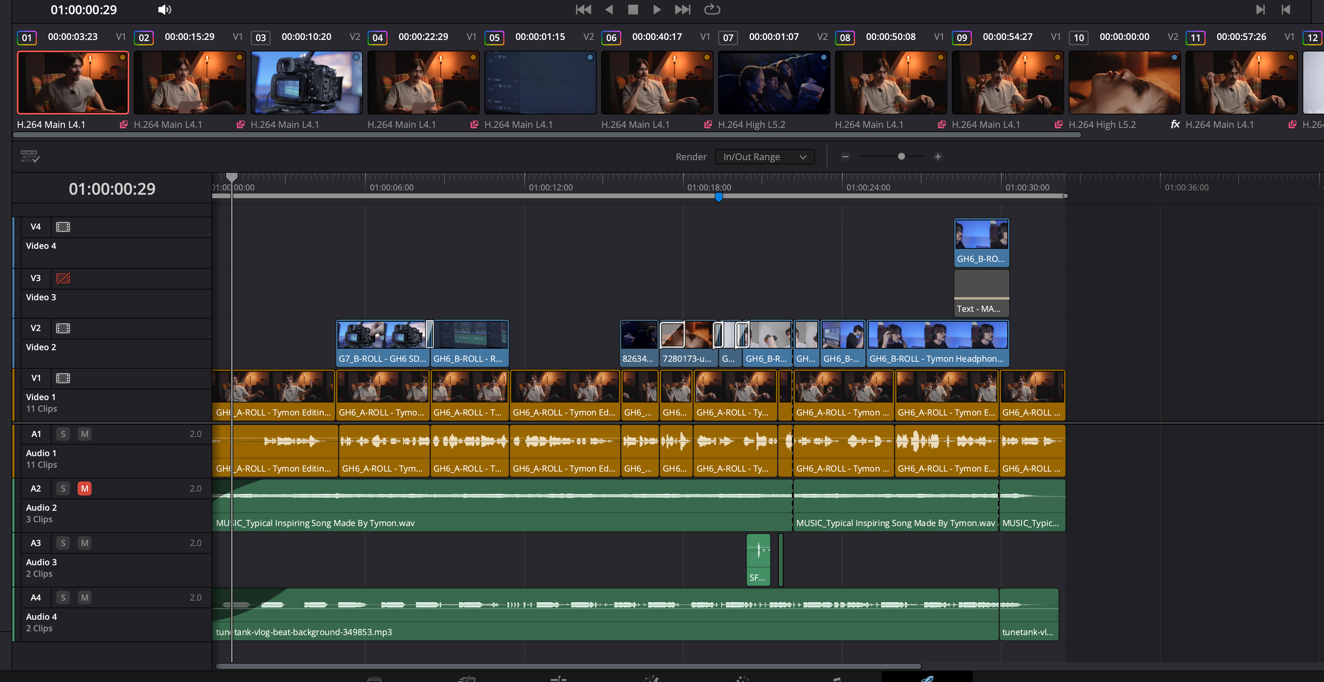This screenshot has height=682, width=1324.
Task: Select the SF... sound effect clip on A3
Action: [x=758, y=560]
